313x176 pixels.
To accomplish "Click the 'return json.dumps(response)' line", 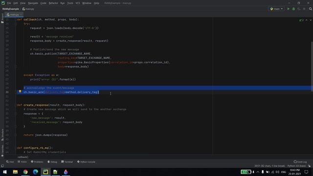I will pos(45,135).
